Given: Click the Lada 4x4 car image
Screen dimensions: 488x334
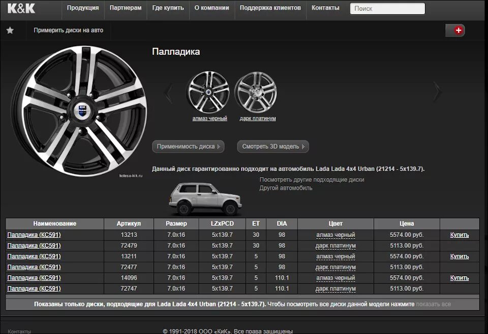Looking at the screenshot, I should [205, 199].
